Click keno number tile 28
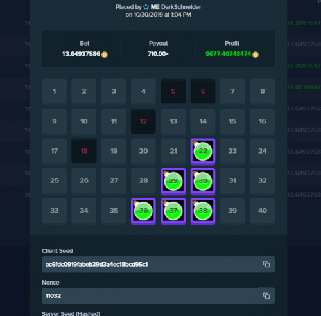Image resolution: width=321 pixels, height=316 pixels. point(143,180)
